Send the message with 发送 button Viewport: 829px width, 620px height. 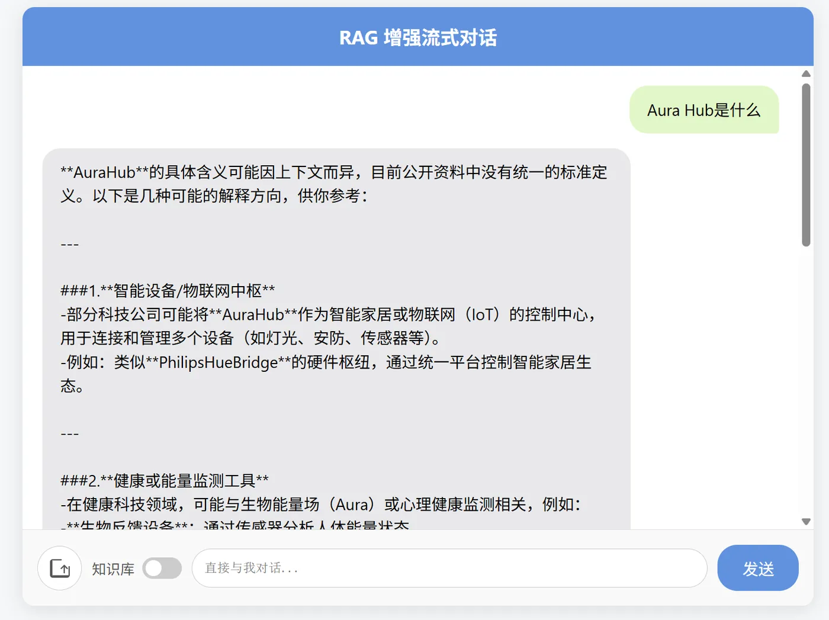[758, 568]
